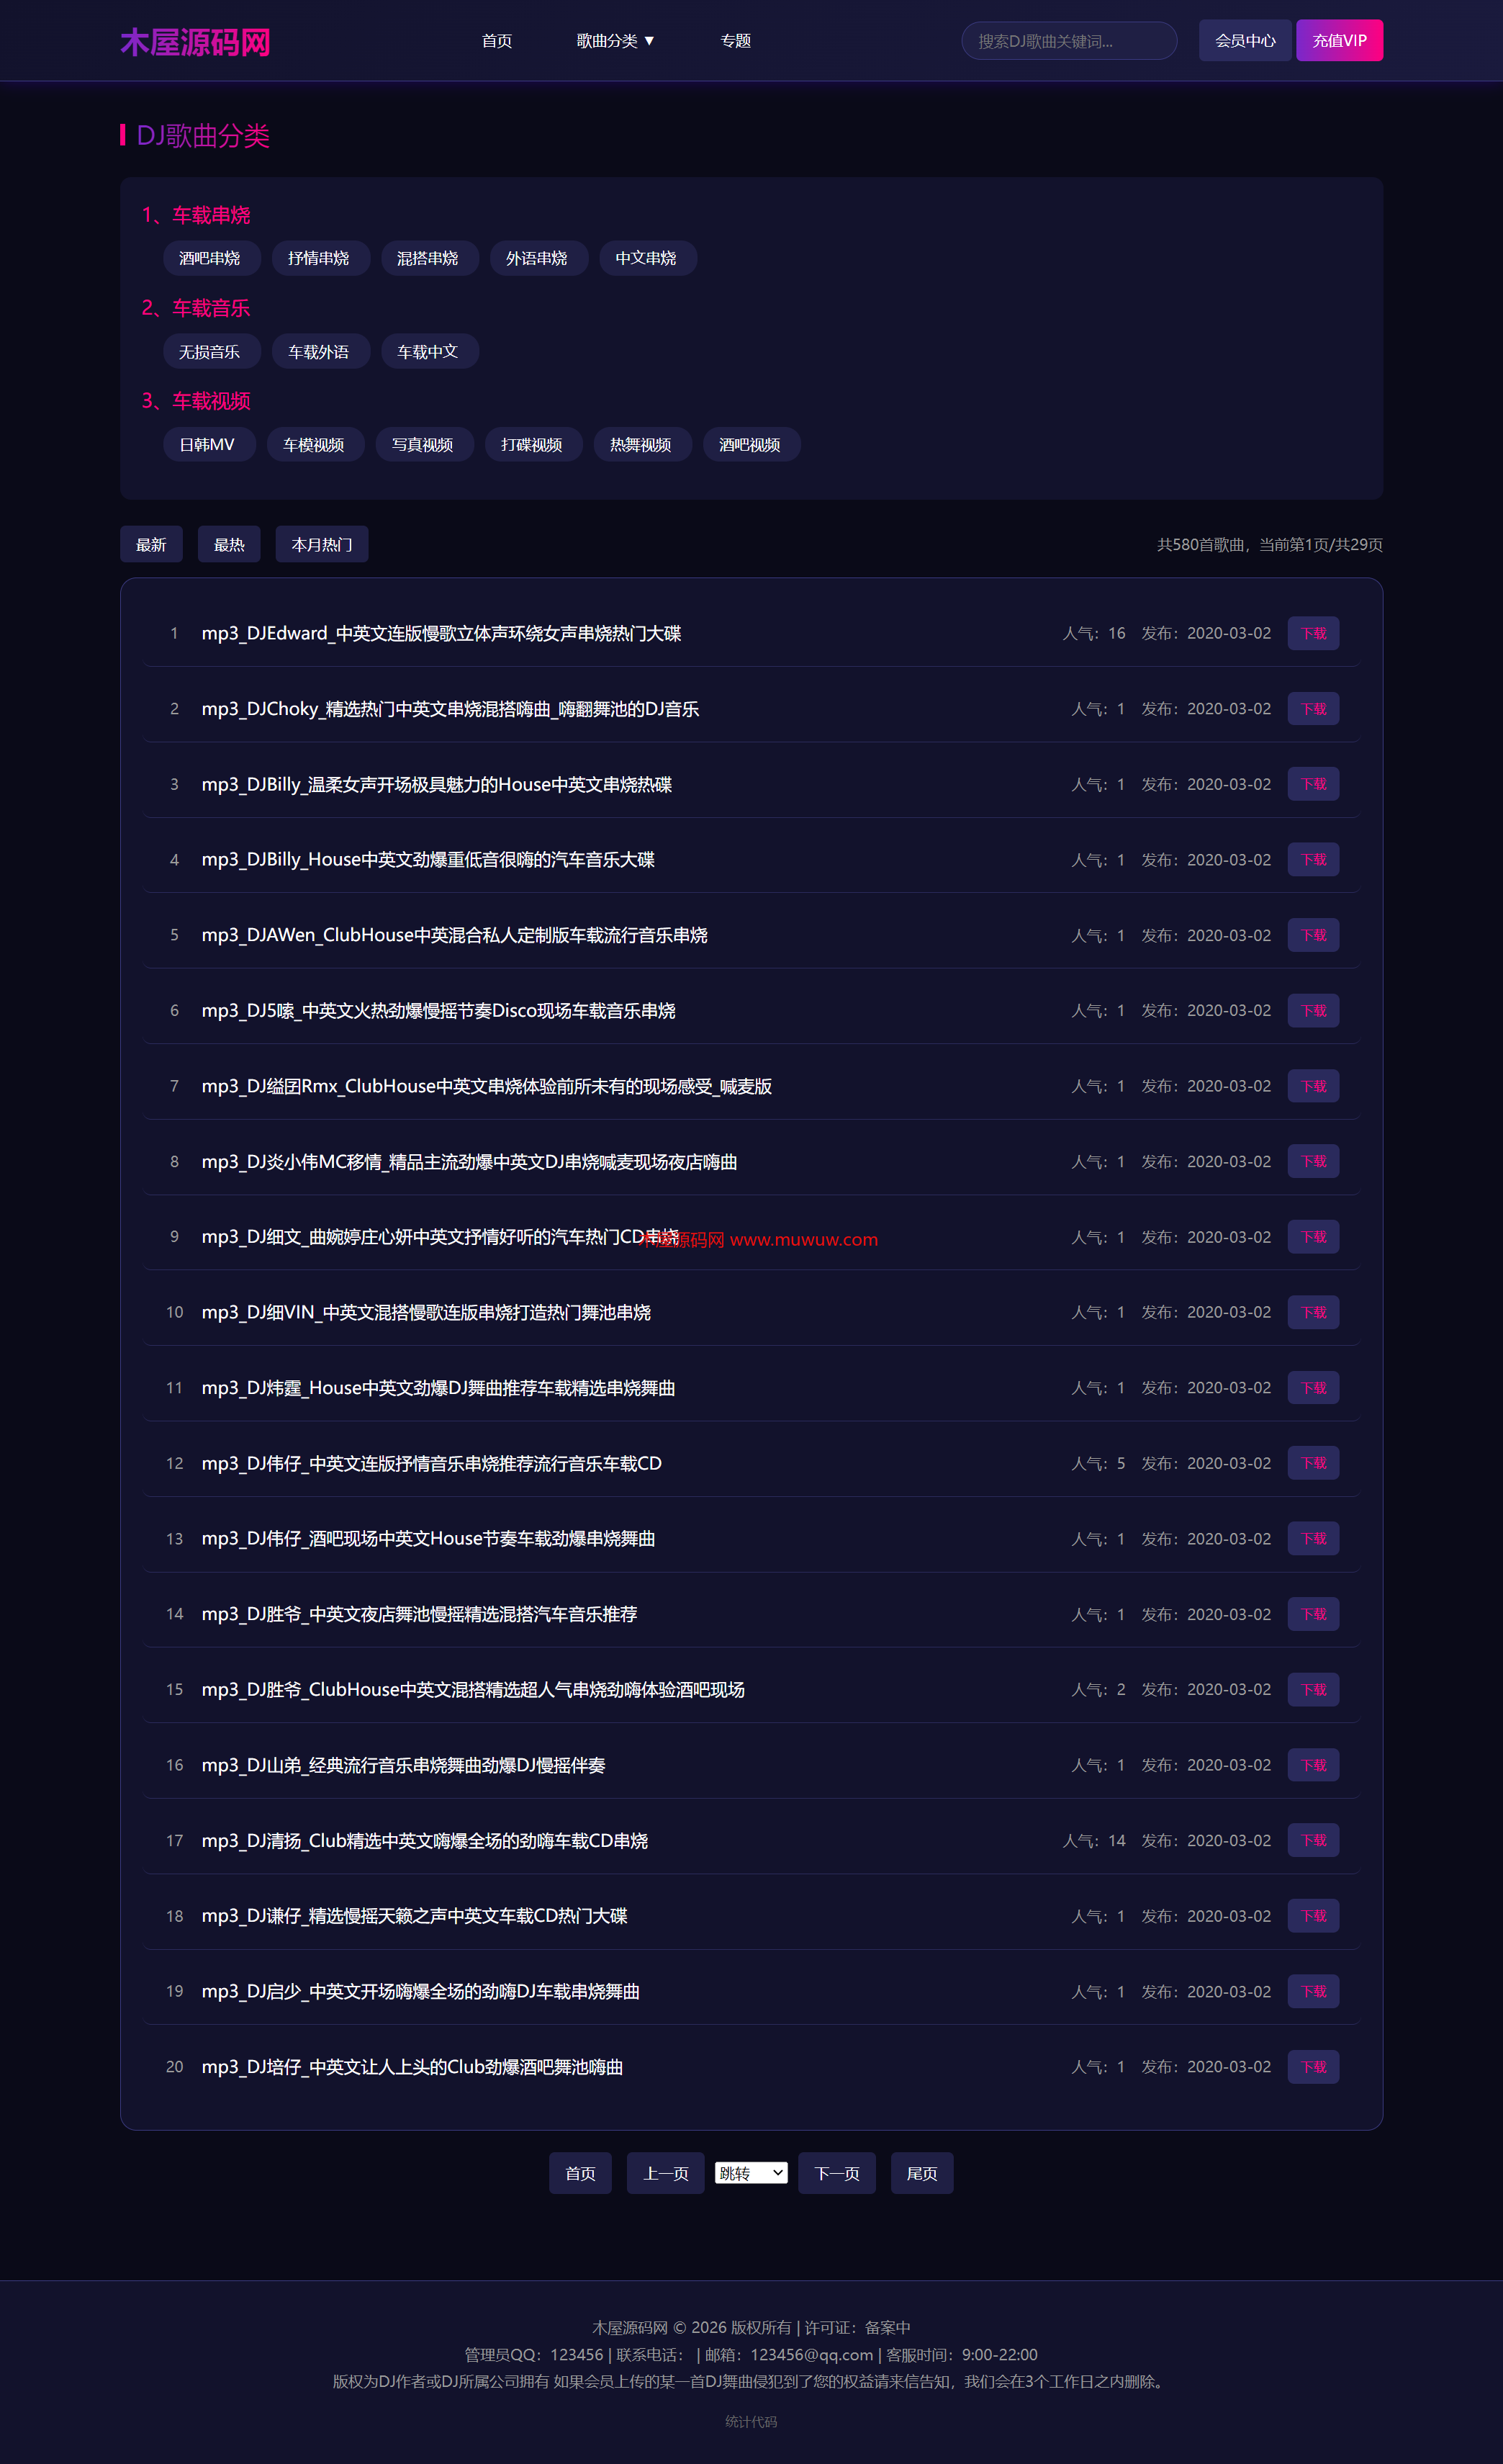Image resolution: width=1503 pixels, height=2464 pixels.
Task: Select the 酒吧串烧 category tag
Action: pos(210,258)
